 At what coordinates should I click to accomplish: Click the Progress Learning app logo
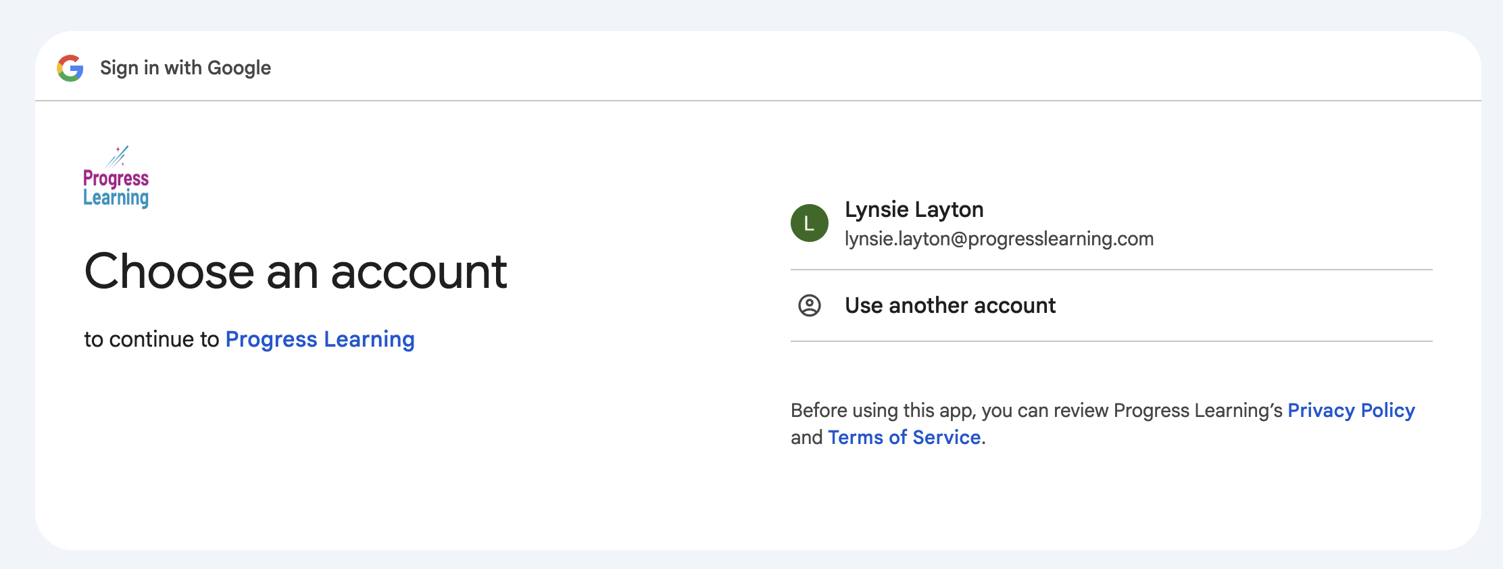[x=116, y=177]
